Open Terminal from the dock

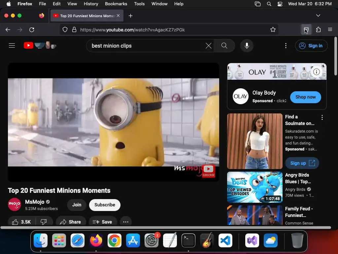188,240
